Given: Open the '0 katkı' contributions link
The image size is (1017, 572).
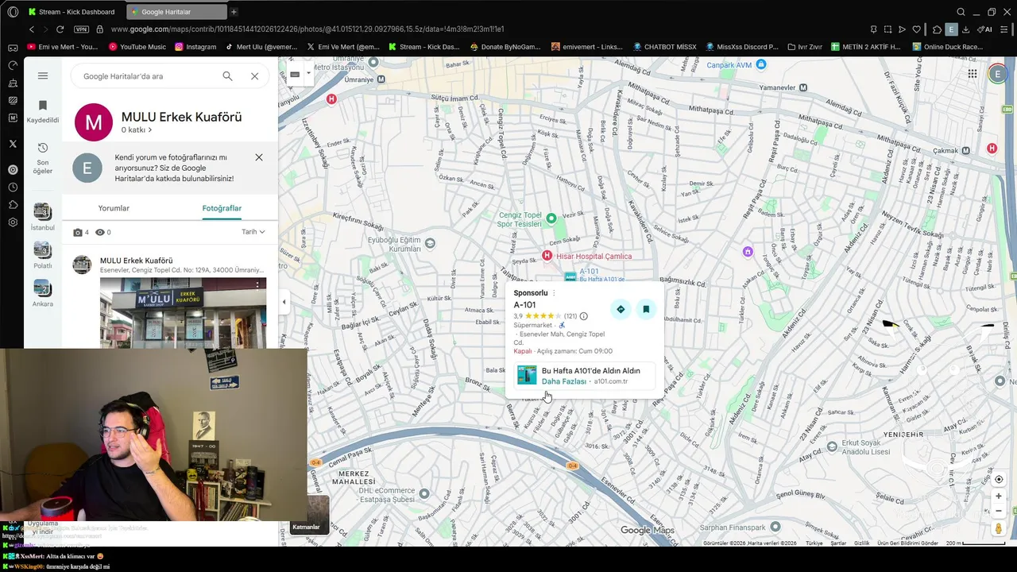Looking at the screenshot, I should click(136, 129).
